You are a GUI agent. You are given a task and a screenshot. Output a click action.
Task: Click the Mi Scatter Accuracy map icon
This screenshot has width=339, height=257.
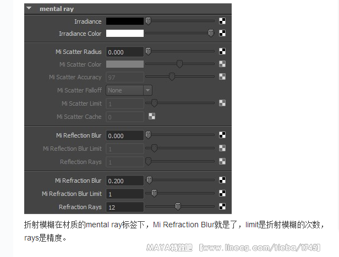pos(222,76)
